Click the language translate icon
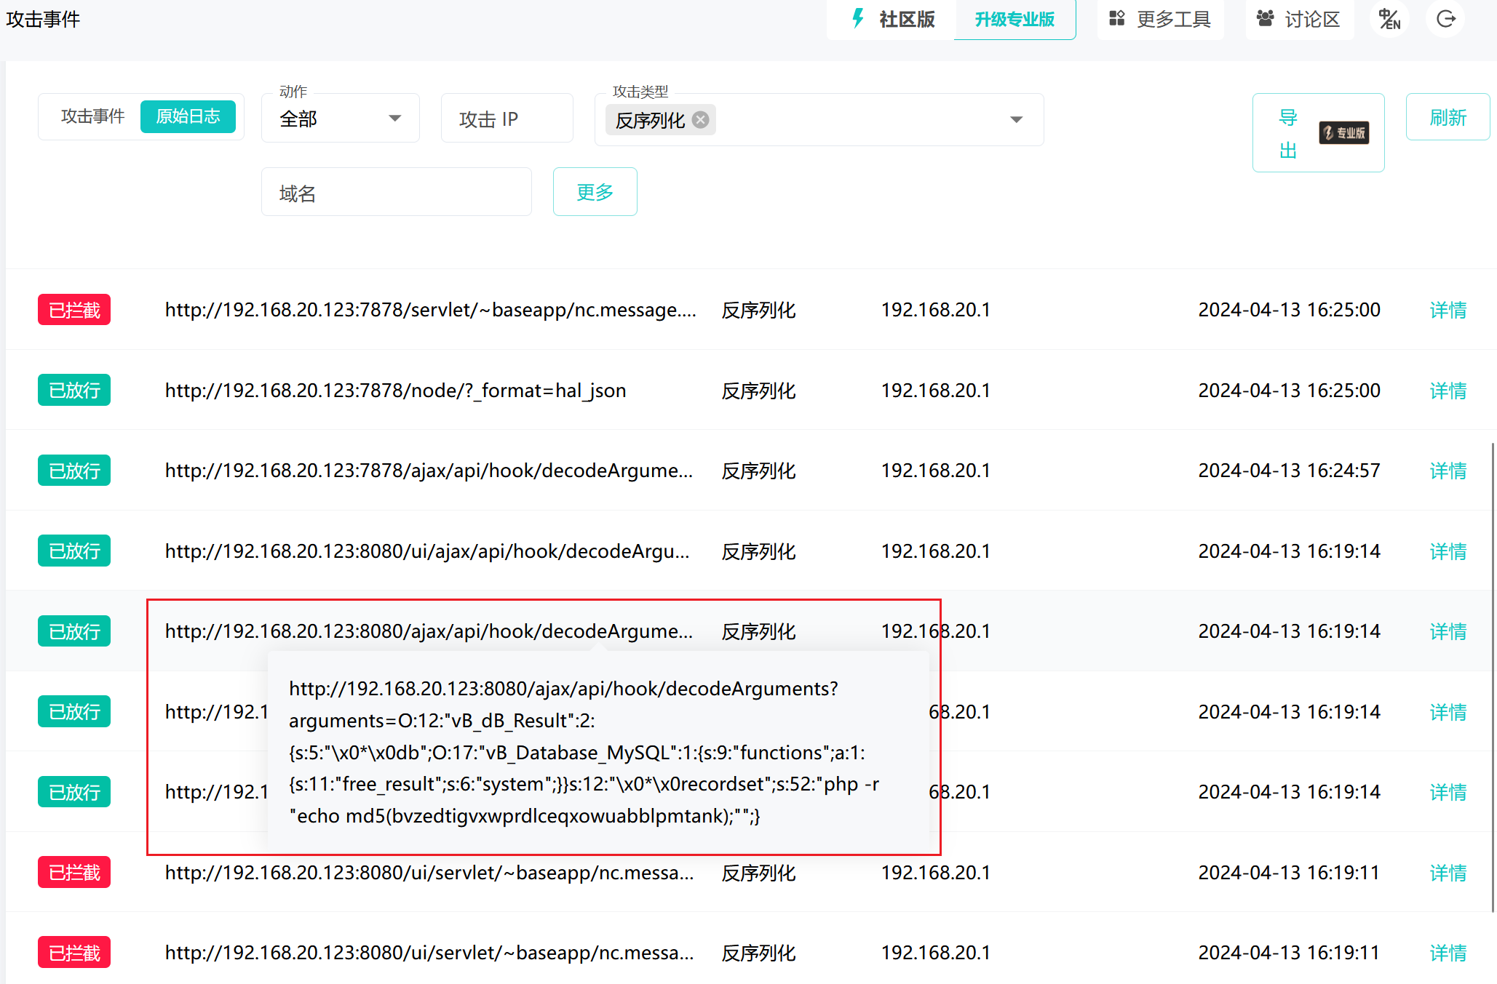Screen dimensions: 1497x984 [x=1389, y=19]
